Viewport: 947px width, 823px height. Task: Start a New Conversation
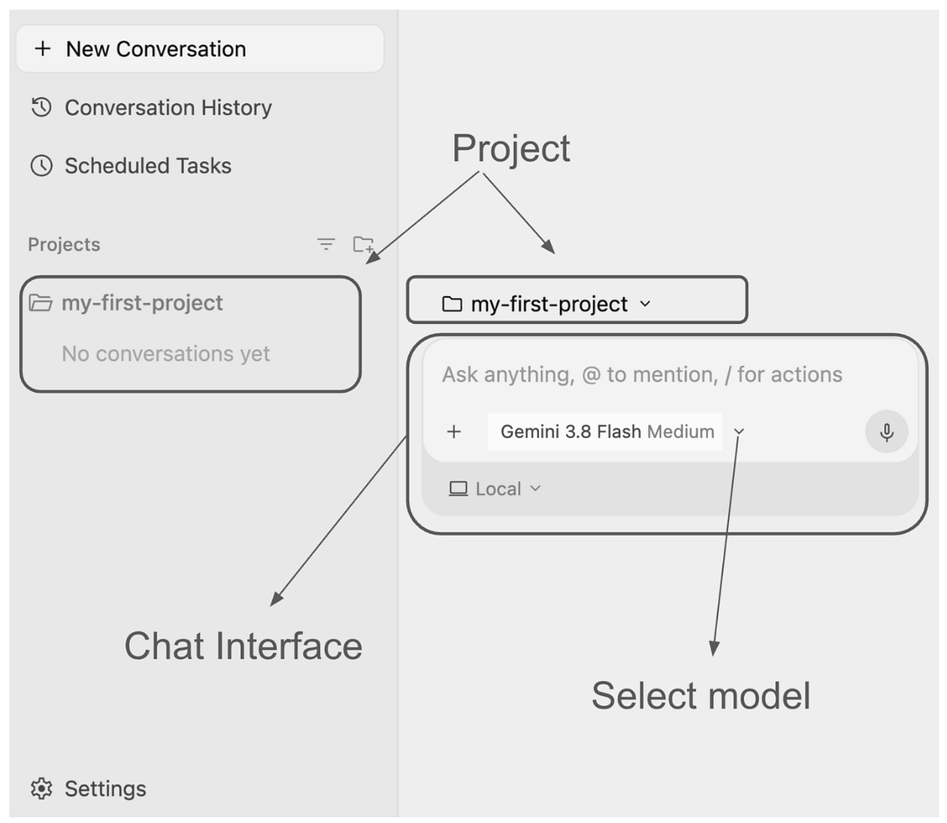(x=200, y=49)
